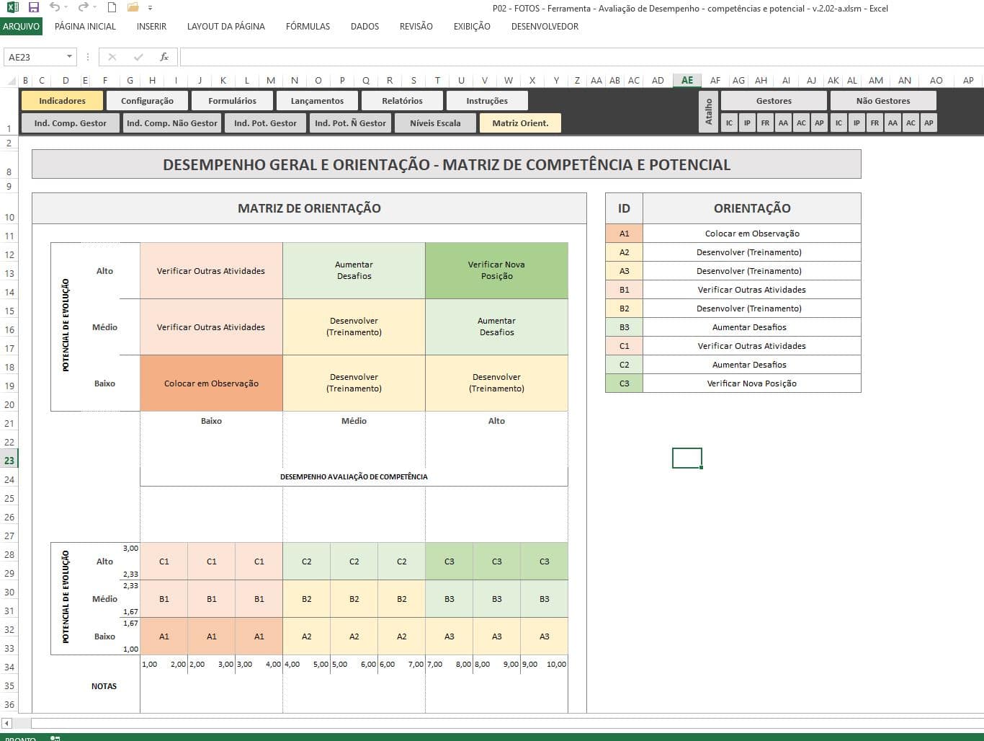Switch to the INSERIR ribbon tab

click(151, 27)
